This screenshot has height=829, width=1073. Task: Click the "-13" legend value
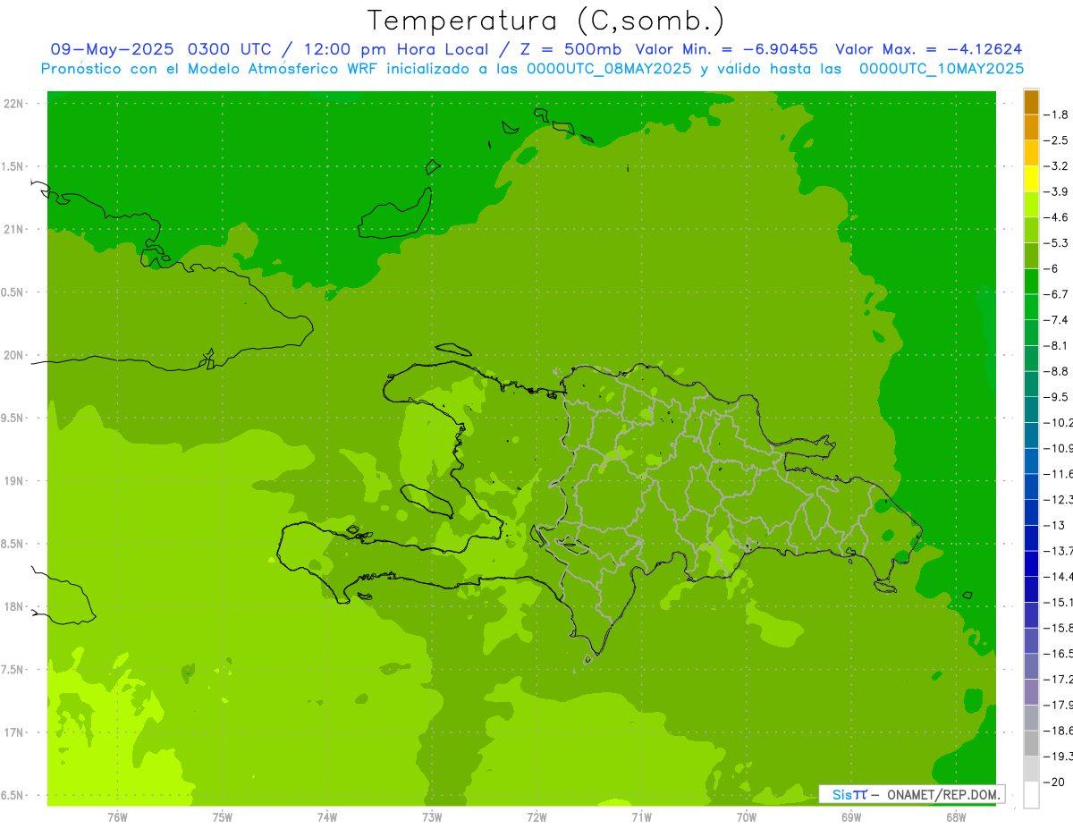(1052, 525)
